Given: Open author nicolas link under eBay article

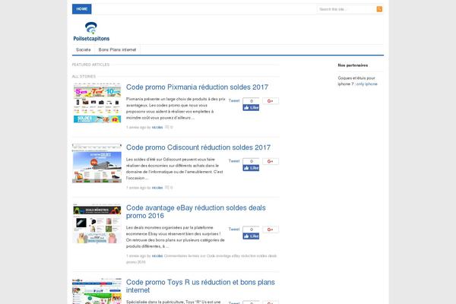Looking at the screenshot, I should coord(157,256).
